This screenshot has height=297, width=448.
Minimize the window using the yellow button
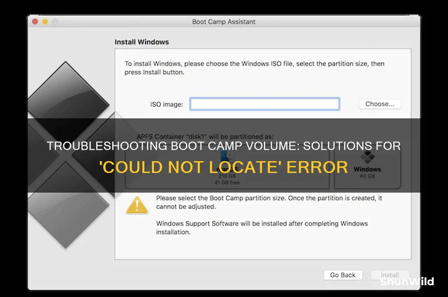pos(45,22)
